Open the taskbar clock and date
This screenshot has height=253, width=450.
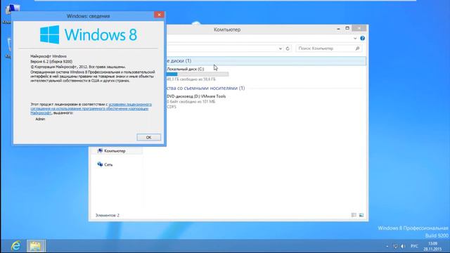click(432, 246)
